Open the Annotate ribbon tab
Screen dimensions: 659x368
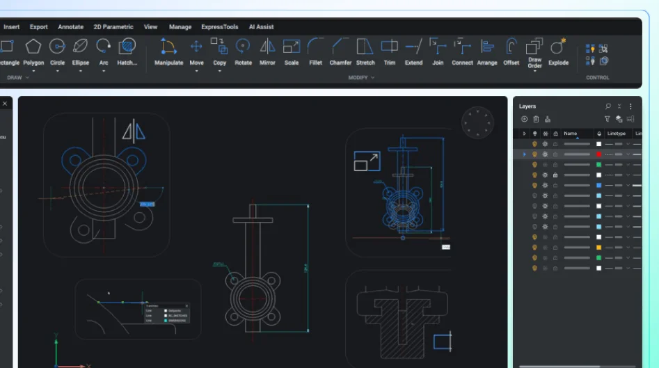coord(70,27)
